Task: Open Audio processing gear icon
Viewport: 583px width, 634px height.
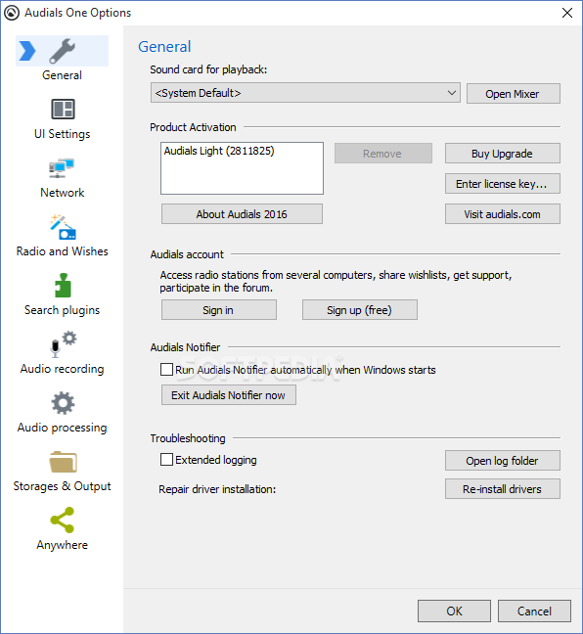Action: point(63,403)
